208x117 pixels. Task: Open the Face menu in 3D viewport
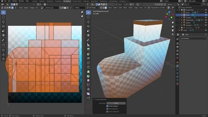141,8
